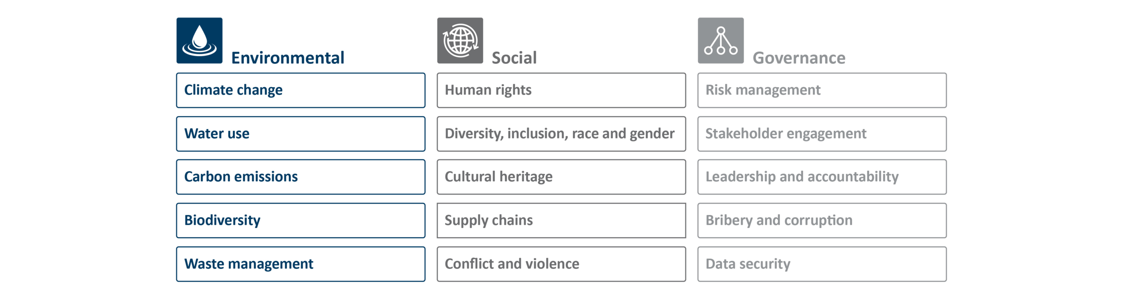The image size is (1123, 299).
Task: Open the Carbon emissions item
Action: 300,177
